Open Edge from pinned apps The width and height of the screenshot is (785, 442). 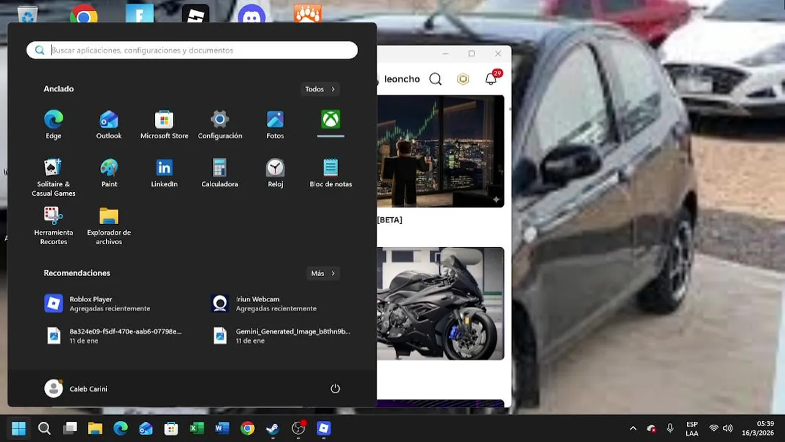pos(53,125)
